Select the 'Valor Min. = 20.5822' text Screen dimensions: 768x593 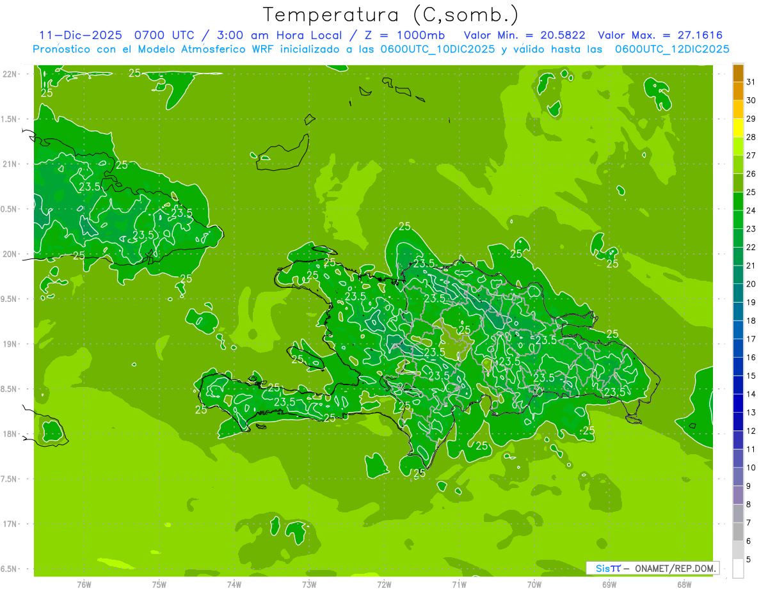[524, 35]
